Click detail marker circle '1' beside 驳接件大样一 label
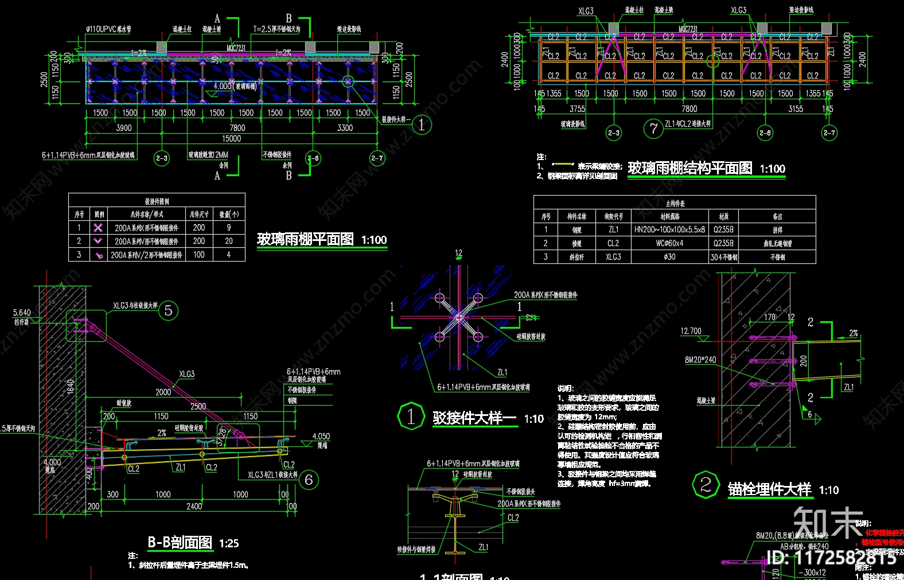Image resolution: width=904 pixels, height=580 pixels. (422, 124)
